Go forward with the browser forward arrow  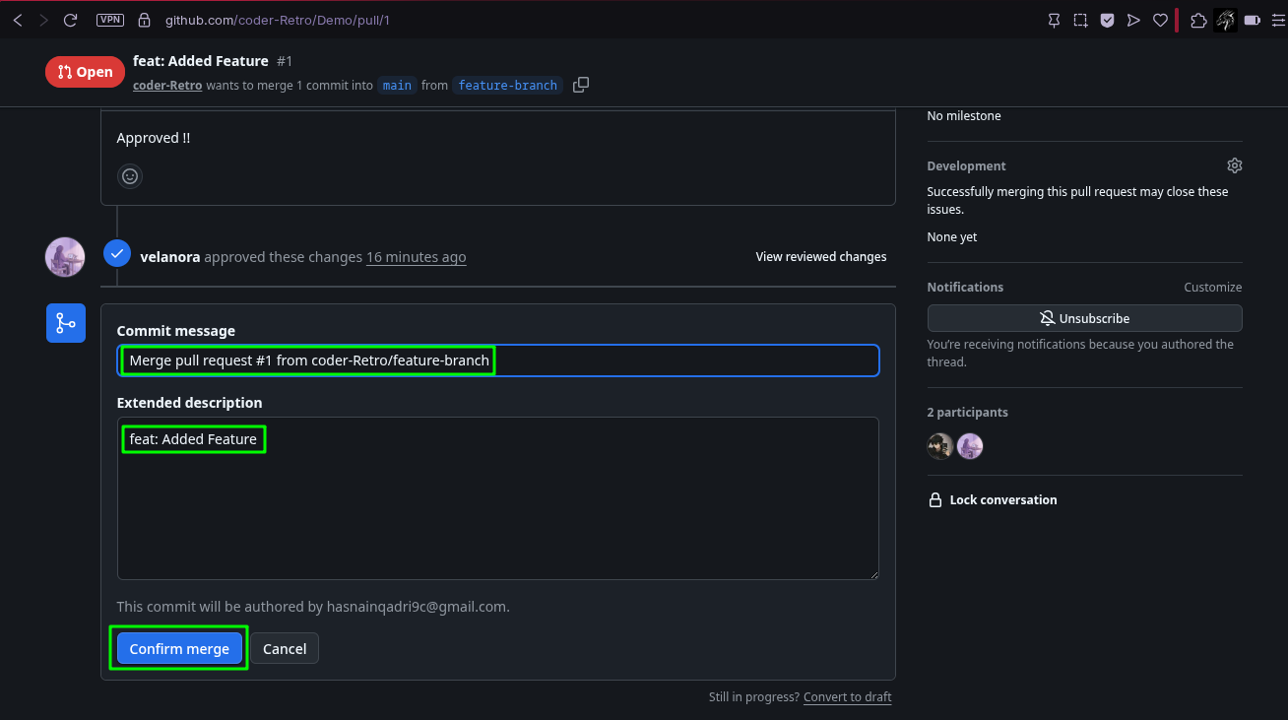pyautogui.click(x=43, y=20)
